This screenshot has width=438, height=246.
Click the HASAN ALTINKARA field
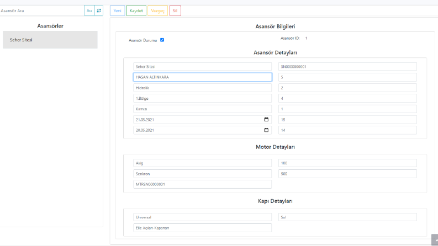(203, 77)
